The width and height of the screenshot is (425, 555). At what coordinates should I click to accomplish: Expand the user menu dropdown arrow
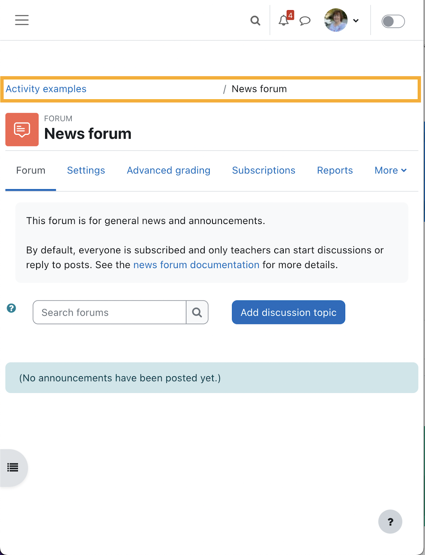pyautogui.click(x=356, y=21)
